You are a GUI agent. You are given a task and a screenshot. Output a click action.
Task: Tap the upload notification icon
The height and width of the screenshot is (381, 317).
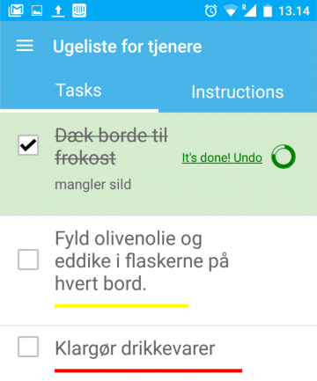coord(58,11)
